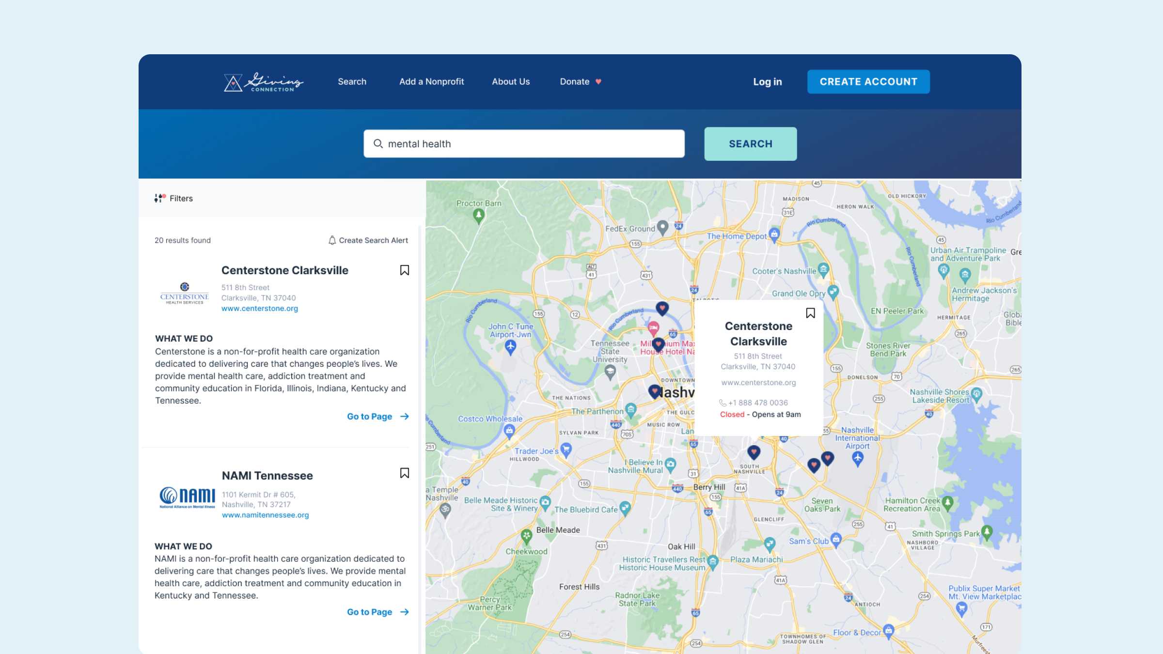The image size is (1163, 654).
Task: Open the Filters panel
Action: [173, 198]
